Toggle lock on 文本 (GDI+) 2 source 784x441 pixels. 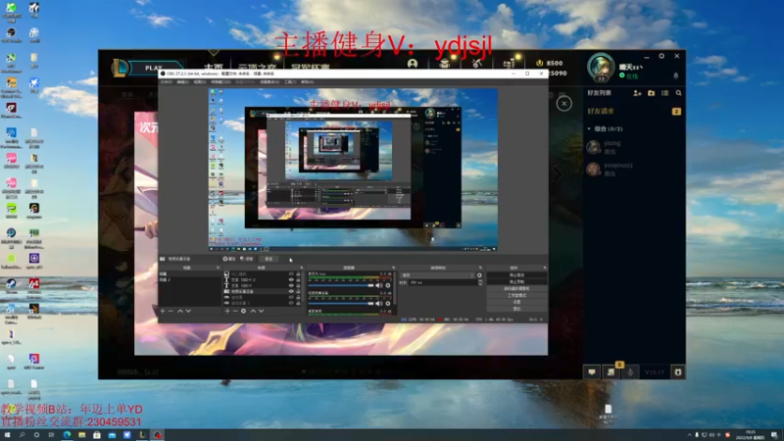(x=299, y=280)
